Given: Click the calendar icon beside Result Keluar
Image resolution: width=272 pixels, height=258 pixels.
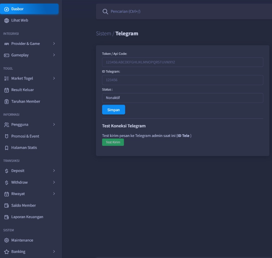Looking at the screenshot, I should coord(6,90).
